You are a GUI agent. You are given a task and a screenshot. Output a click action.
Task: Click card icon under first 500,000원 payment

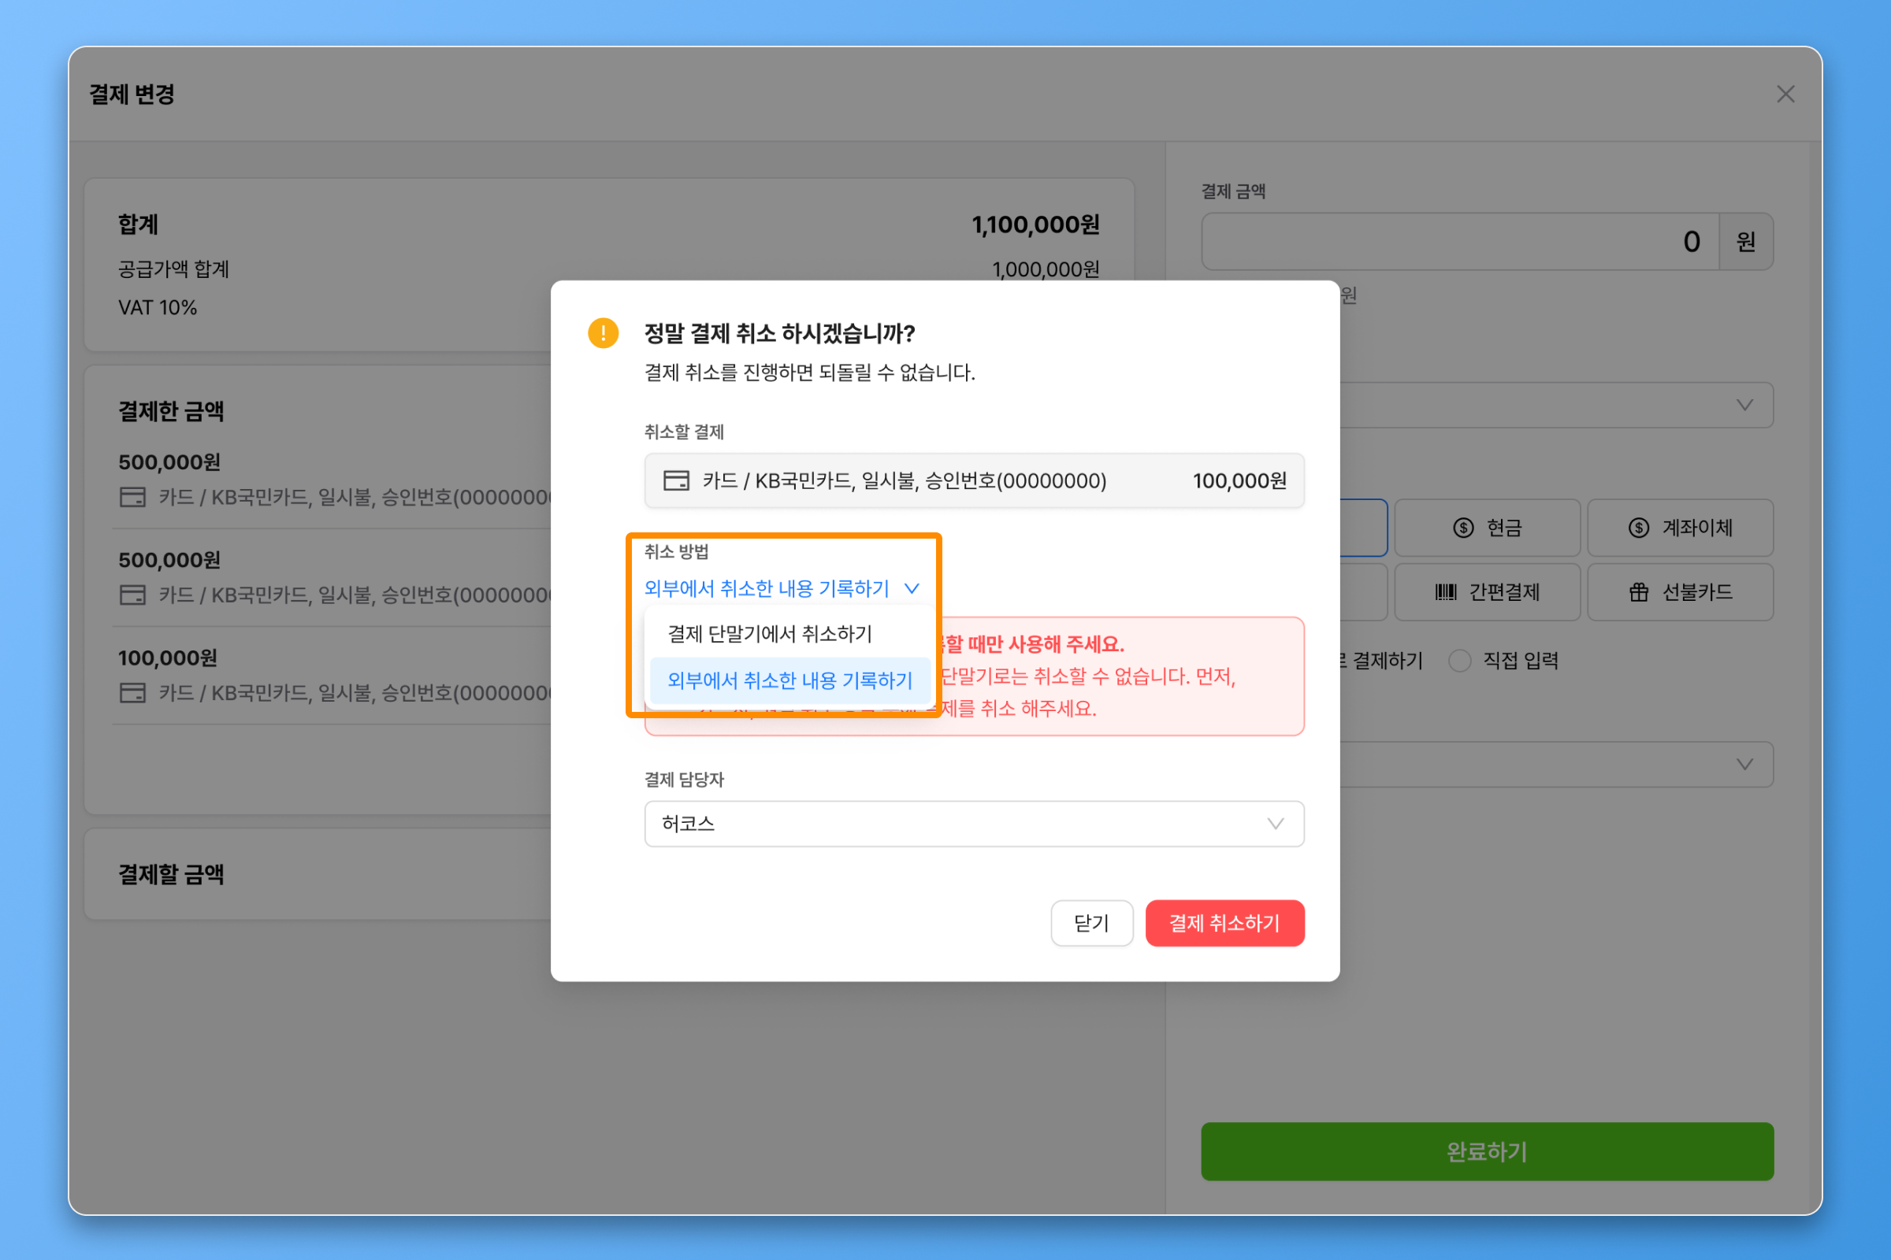coord(132,498)
